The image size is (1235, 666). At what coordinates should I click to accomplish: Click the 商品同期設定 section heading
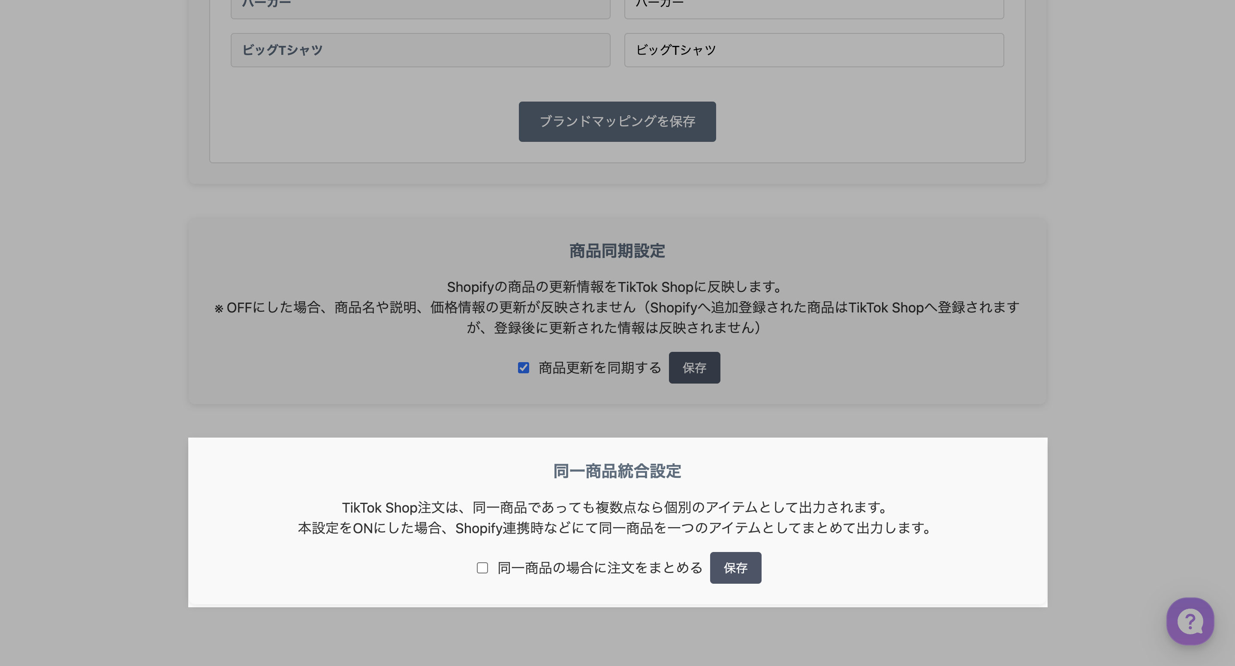tap(617, 251)
